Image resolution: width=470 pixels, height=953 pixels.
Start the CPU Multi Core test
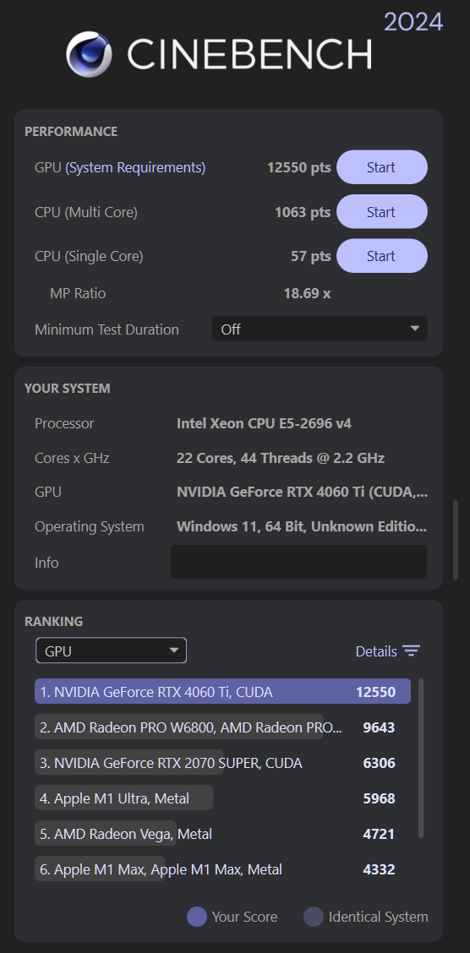pos(382,211)
